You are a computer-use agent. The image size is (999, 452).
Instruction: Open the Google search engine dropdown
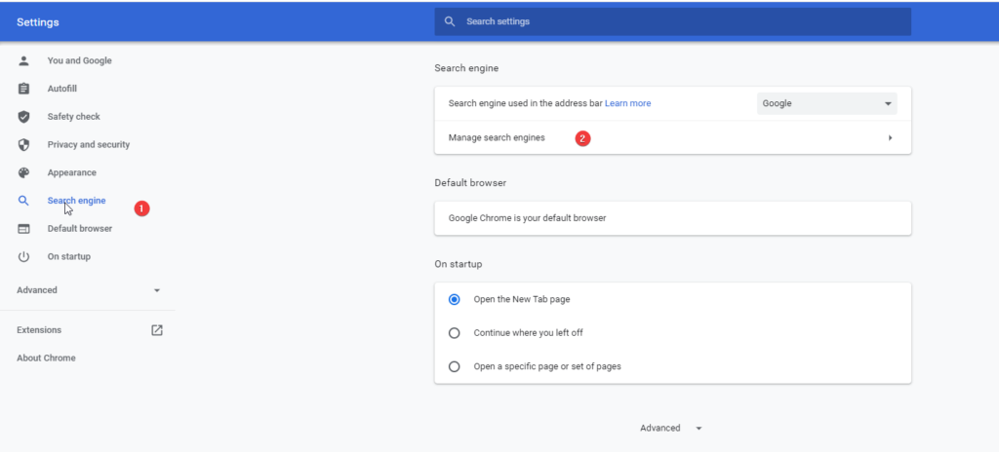coord(827,103)
